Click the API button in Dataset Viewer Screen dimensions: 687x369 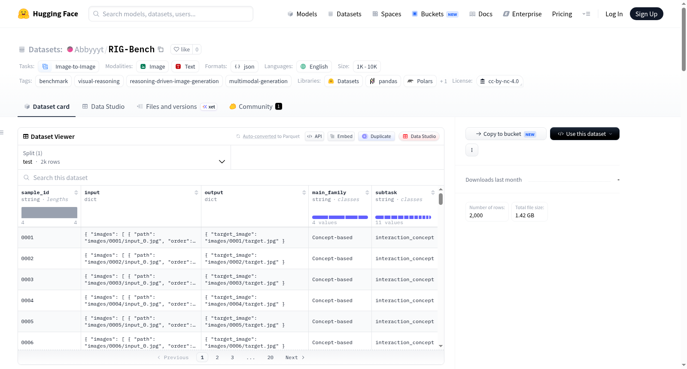click(314, 136)
